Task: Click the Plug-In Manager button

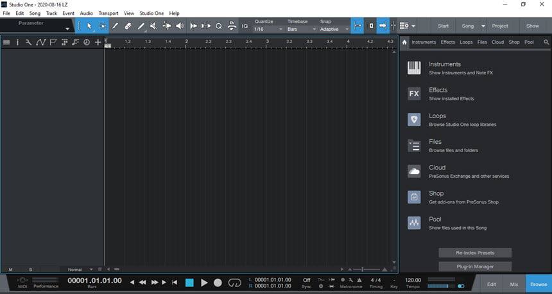Action: tap(475, 266)
